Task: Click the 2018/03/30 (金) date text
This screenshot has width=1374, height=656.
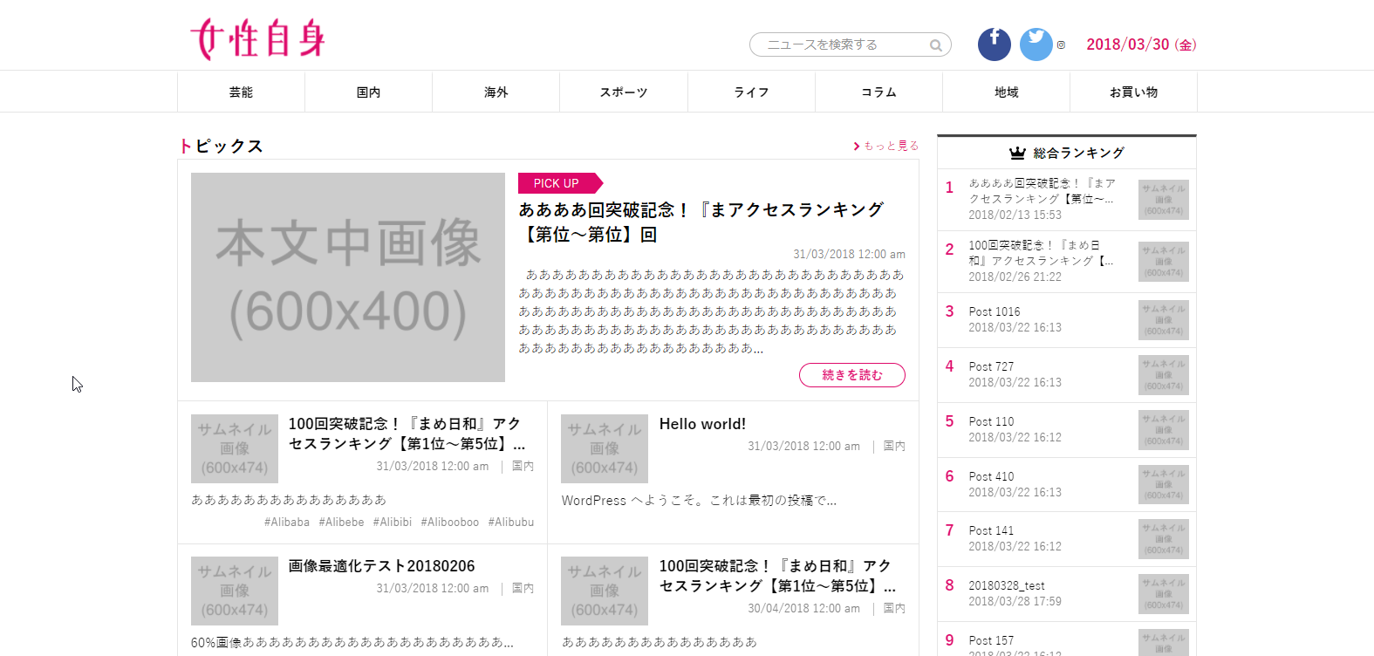Action: coord(1141,44)
